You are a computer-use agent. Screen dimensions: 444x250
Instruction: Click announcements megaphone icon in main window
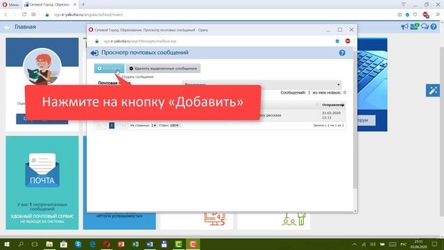point(404,27)
